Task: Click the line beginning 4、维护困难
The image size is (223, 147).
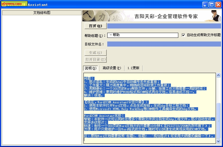Action: click(x=140, y=92)
